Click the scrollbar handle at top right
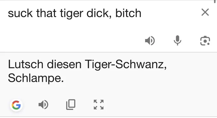The width and height of the screenshot is (217, 118). point(215,1)
